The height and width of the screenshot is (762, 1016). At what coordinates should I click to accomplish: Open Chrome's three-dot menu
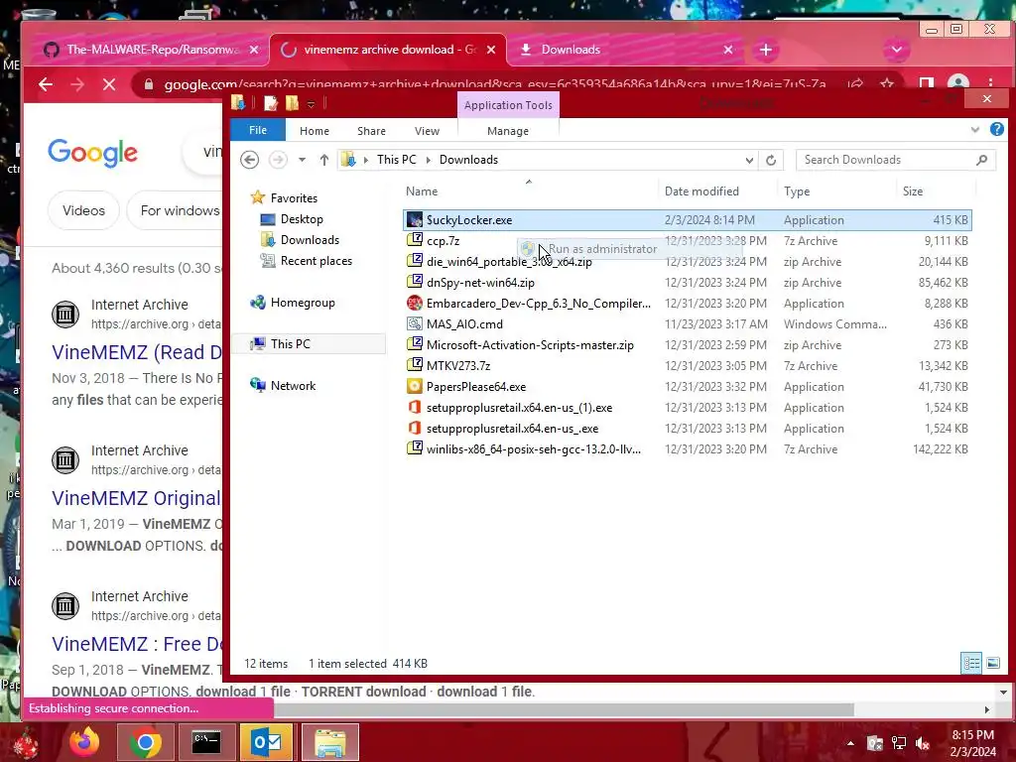pyautogui.click(x=990, y=84)
